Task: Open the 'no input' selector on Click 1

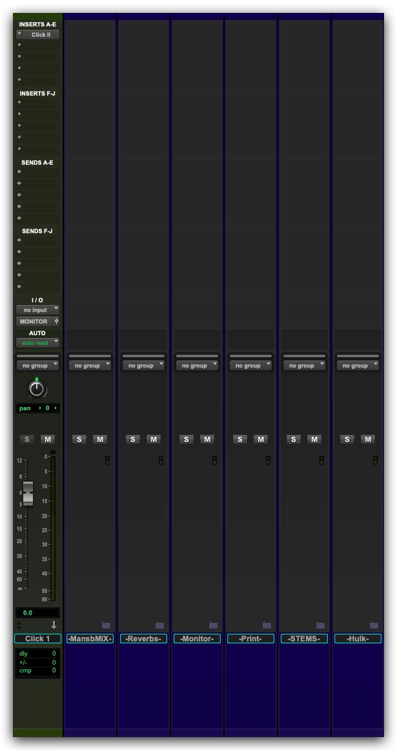Action: [x=37, y=310]
